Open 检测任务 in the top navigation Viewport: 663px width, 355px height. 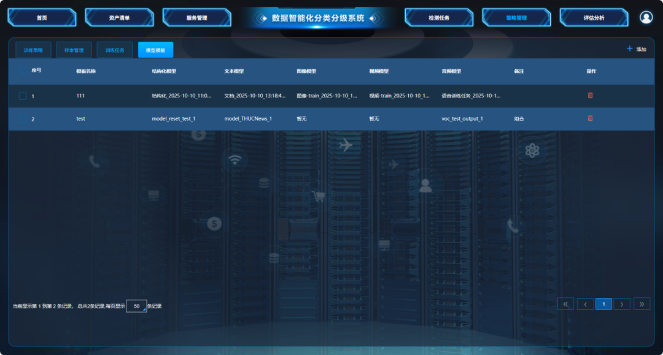click(x=439, y=18)
